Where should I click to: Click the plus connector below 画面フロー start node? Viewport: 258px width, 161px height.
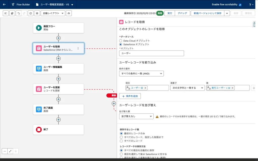pyautogui.click(x=58, y=38)
